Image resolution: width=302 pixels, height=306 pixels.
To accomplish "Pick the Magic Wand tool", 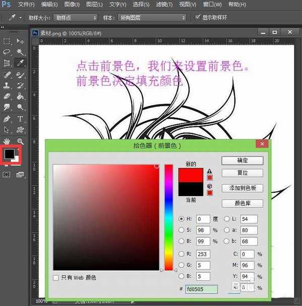I will (21, 52).
